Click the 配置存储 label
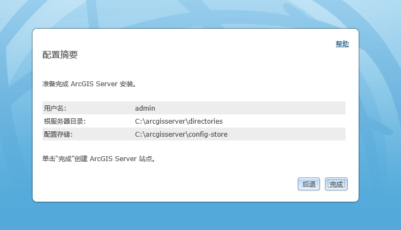This screenshot has height=230, width=401. click(x=58, y=135)
